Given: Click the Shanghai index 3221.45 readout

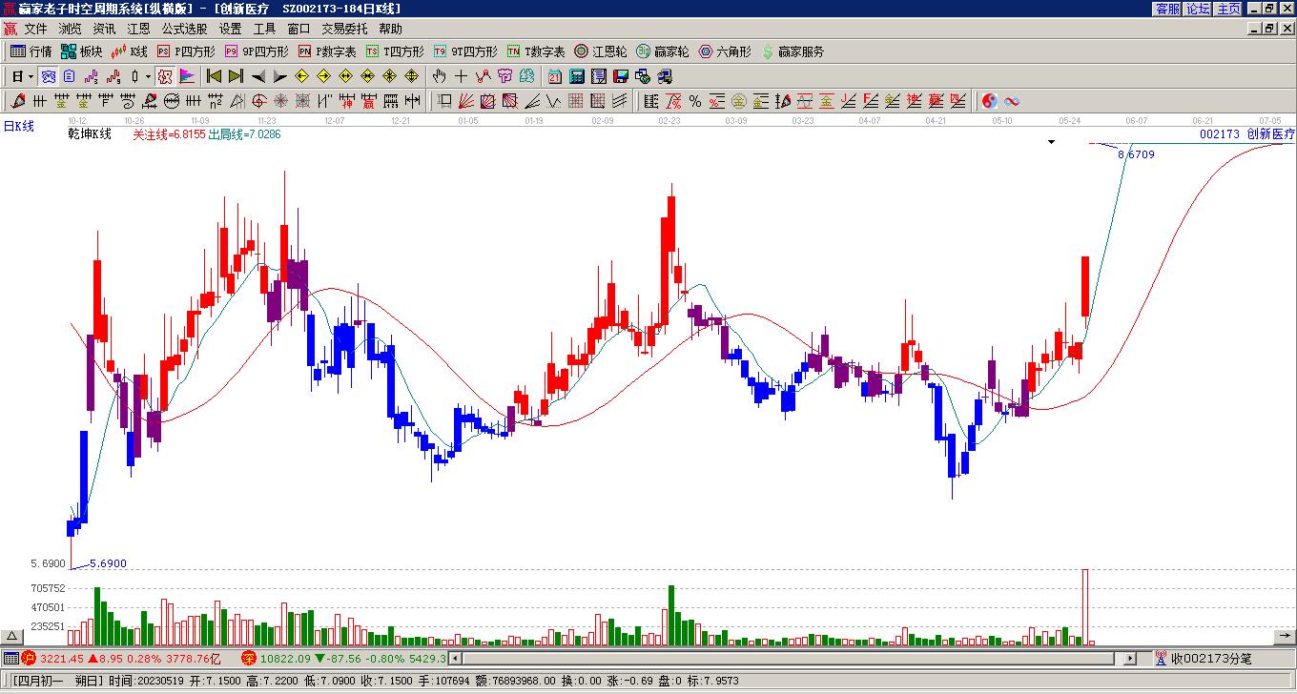Looking at the screenshot, I should point(60,658).
